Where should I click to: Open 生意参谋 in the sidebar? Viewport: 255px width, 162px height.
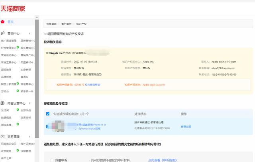[x=25, y=70]
